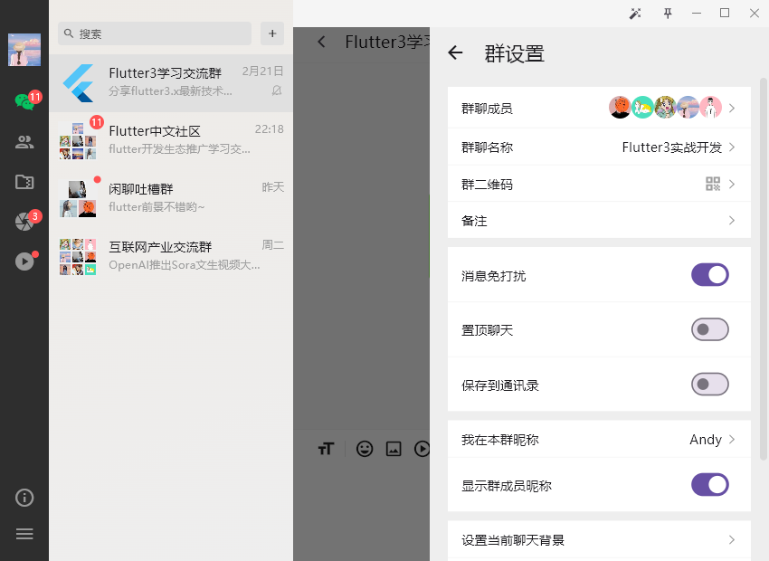Expand the chevron on 群聊名称 row
Image resolution: width=769 pixels, height=561 pixels.
tap(732, 147)
